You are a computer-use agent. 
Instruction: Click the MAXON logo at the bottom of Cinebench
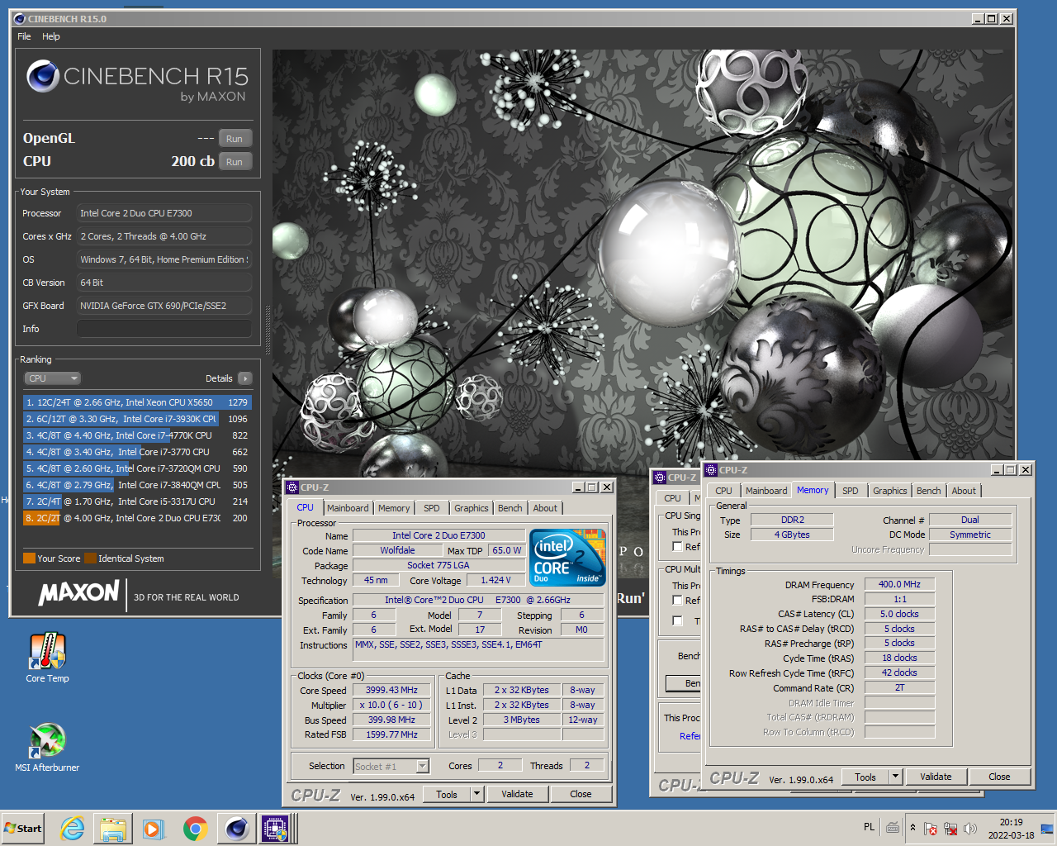[x=79, y=593]
